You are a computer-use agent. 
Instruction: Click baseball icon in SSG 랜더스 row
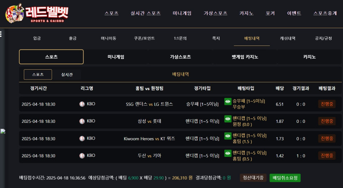point(82,104)
